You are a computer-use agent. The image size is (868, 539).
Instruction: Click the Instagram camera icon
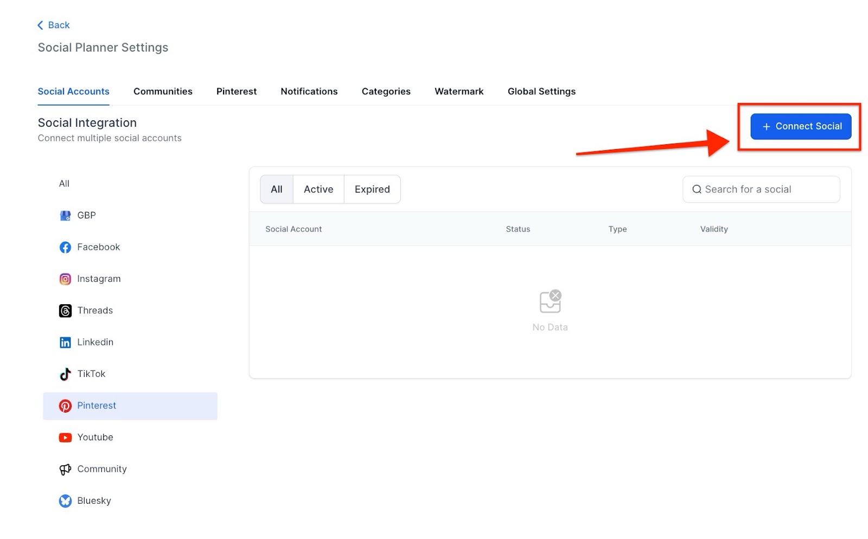click(65, 279)
